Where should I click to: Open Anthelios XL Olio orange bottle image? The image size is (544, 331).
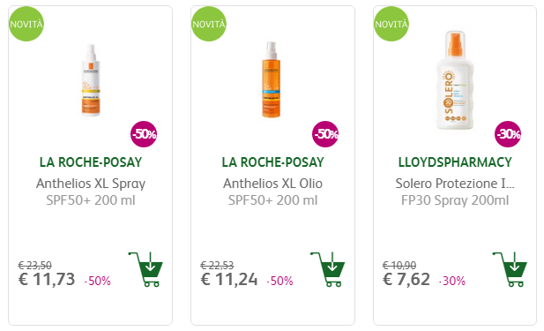click(x=271, y=80)
